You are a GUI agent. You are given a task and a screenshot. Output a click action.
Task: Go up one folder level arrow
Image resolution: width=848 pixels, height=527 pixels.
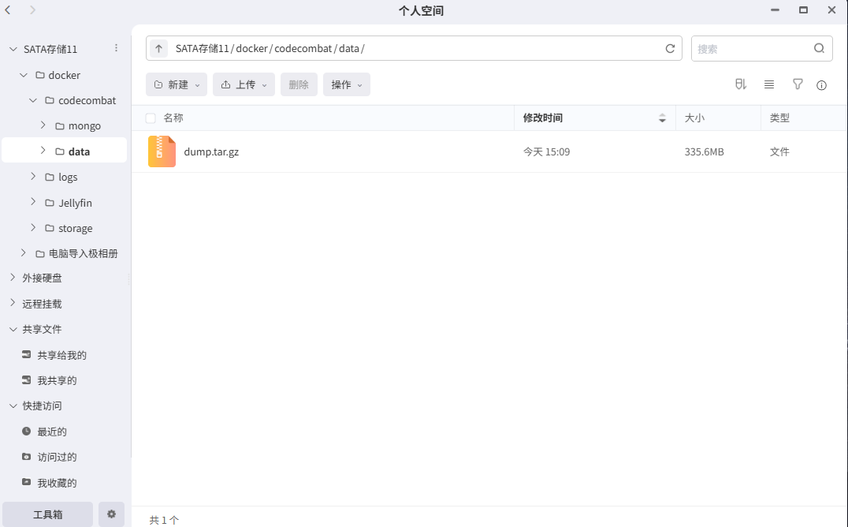pos(158,48)
